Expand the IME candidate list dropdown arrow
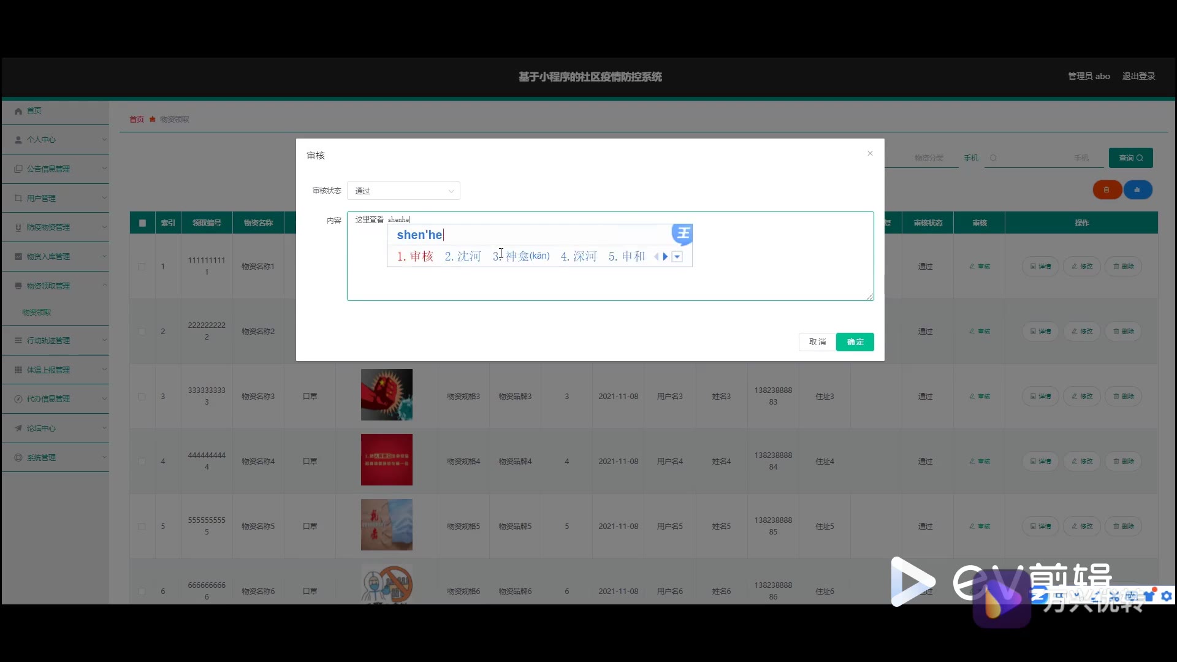 coord(677,257)
